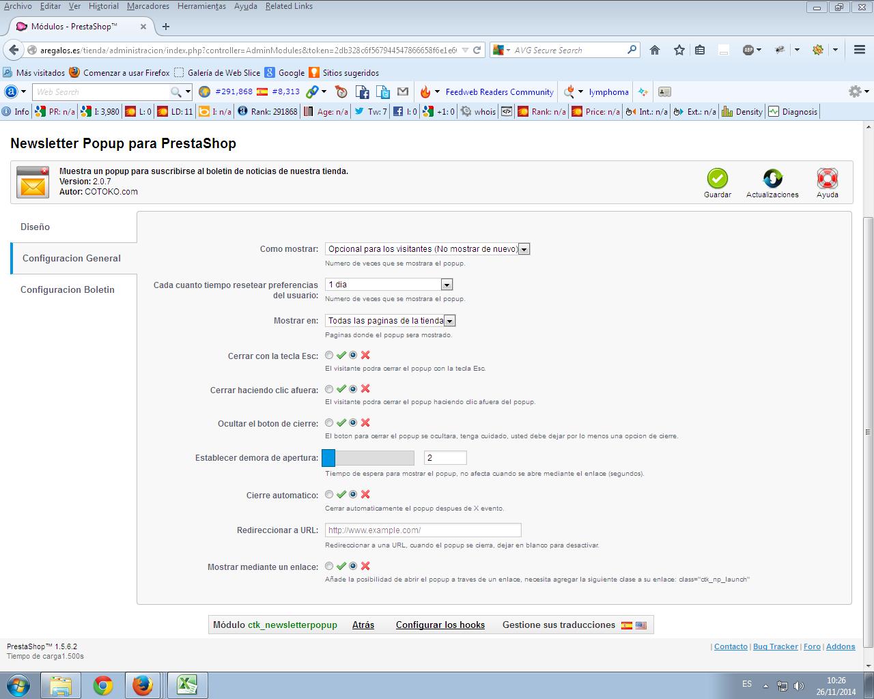Open the Marcadores menu

click(148, 6)
